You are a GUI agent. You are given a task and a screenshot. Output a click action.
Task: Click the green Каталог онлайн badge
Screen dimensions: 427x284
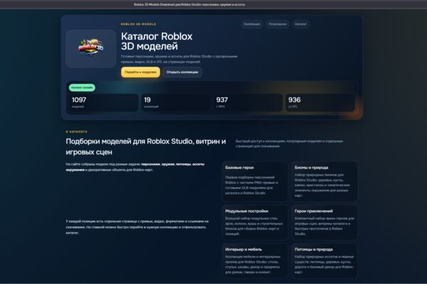tap(82, 87)
